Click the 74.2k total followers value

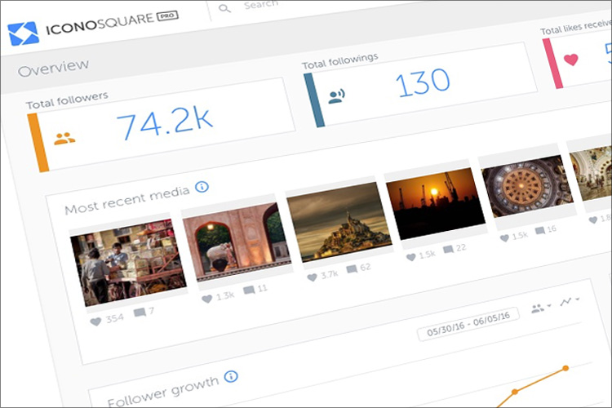click(x=165, y=122)
